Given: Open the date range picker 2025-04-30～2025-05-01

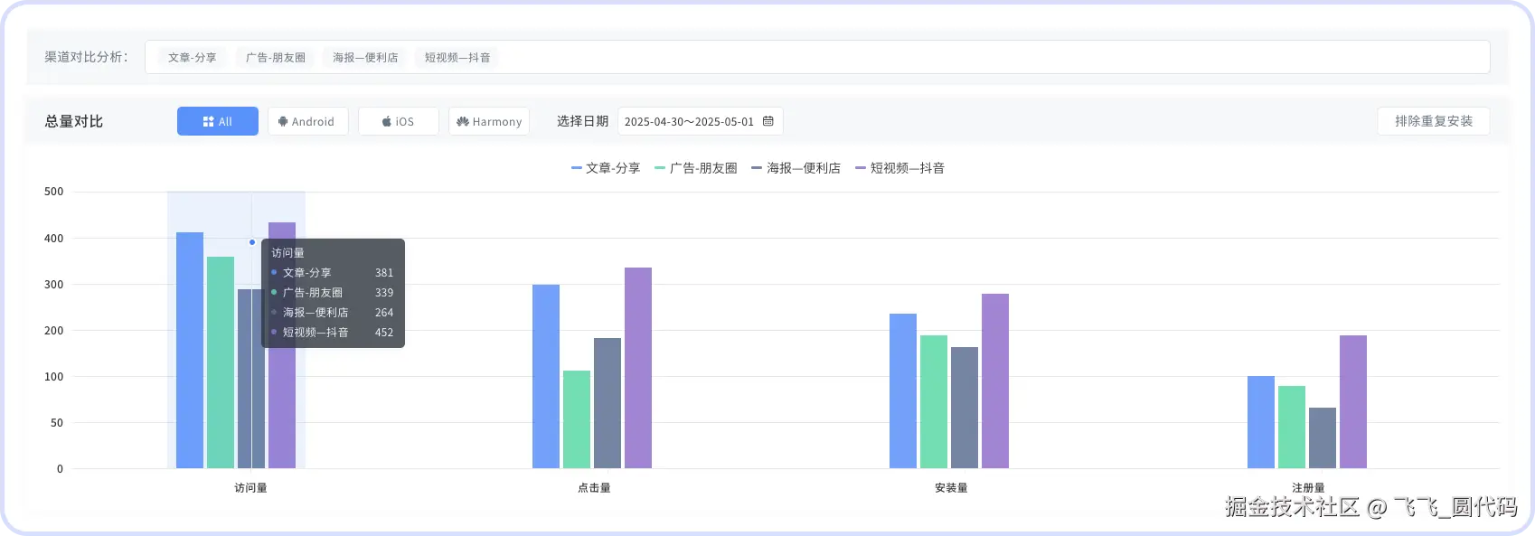Looking at the screenshot, I should tap(700, 121).
